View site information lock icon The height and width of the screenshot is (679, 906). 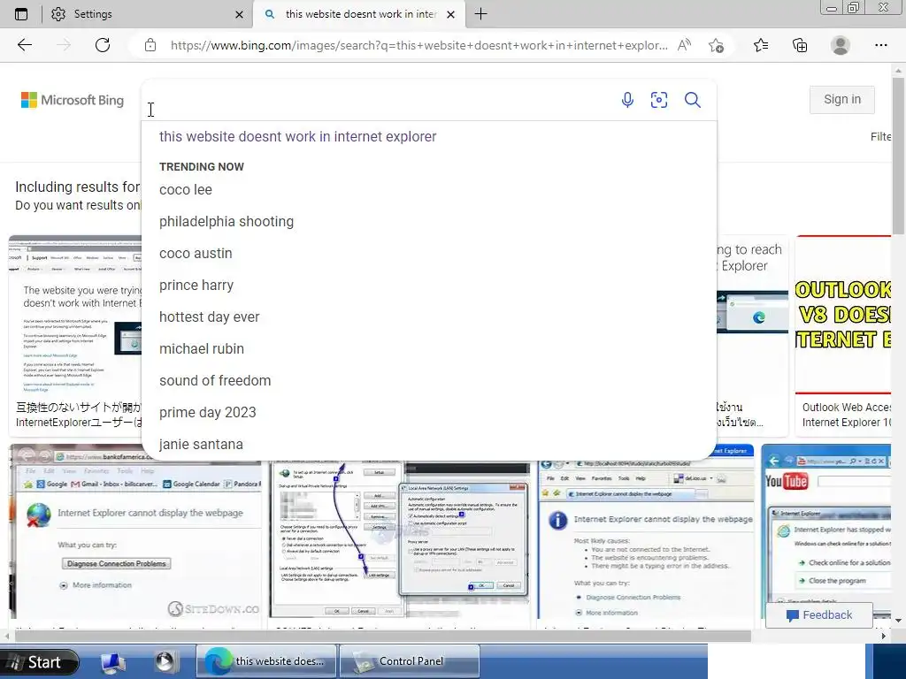click(x=150, y=45)
